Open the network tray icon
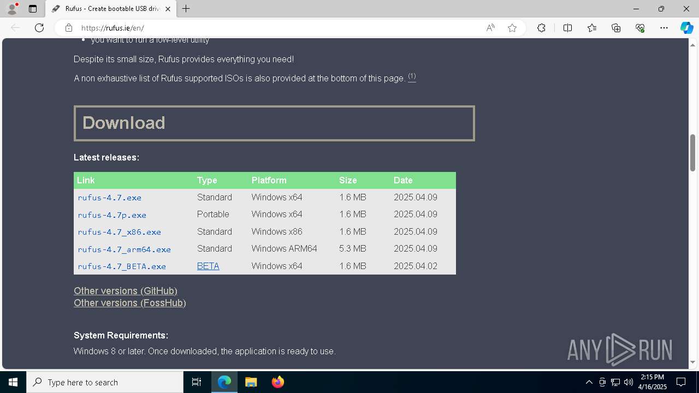This screenshot has width=699, height=393. pyautogui.click(x=615, y=382)
